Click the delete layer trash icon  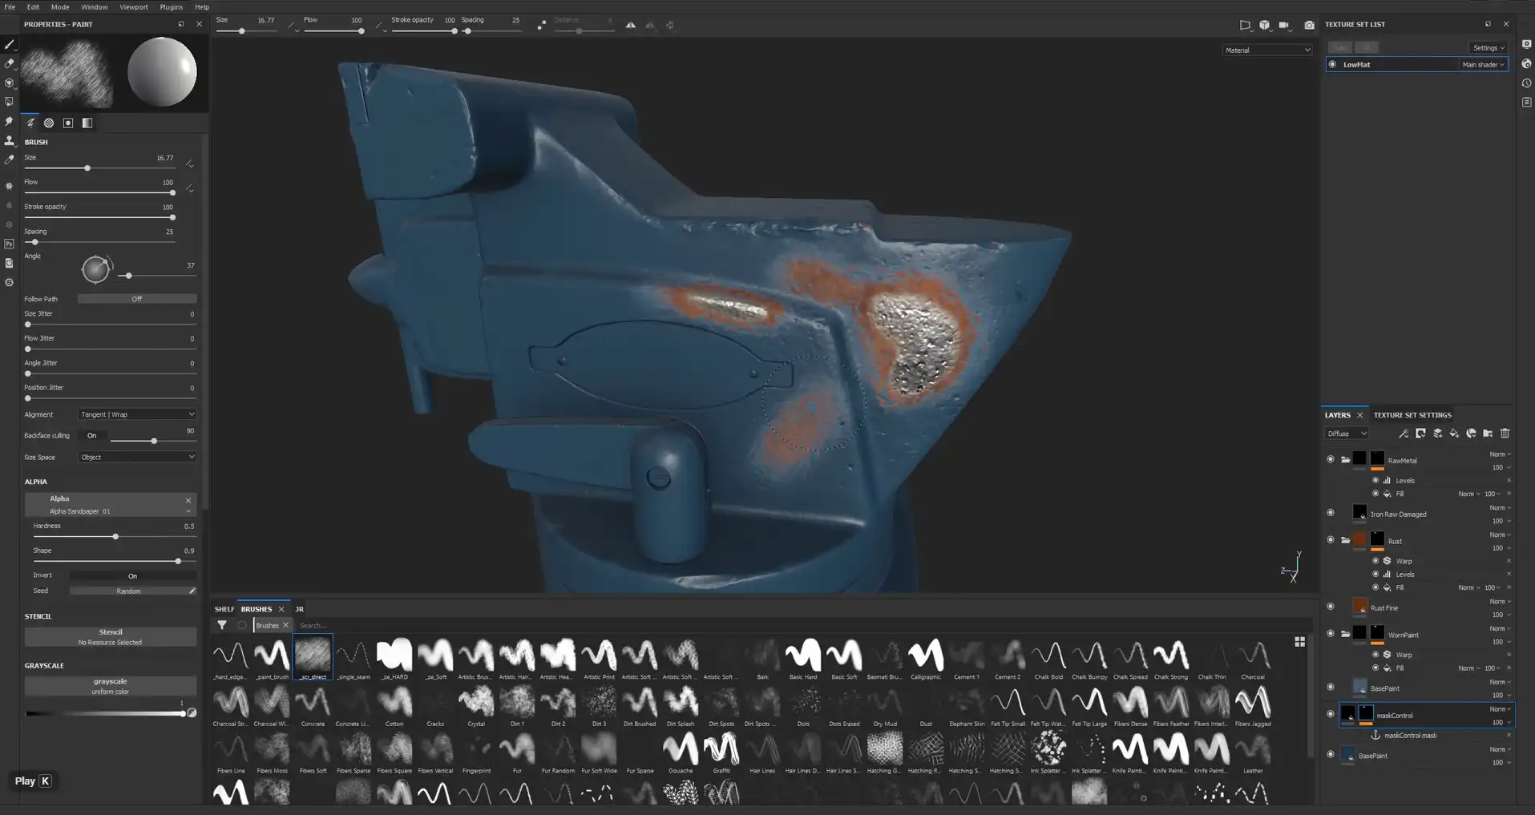[1505, 434]
